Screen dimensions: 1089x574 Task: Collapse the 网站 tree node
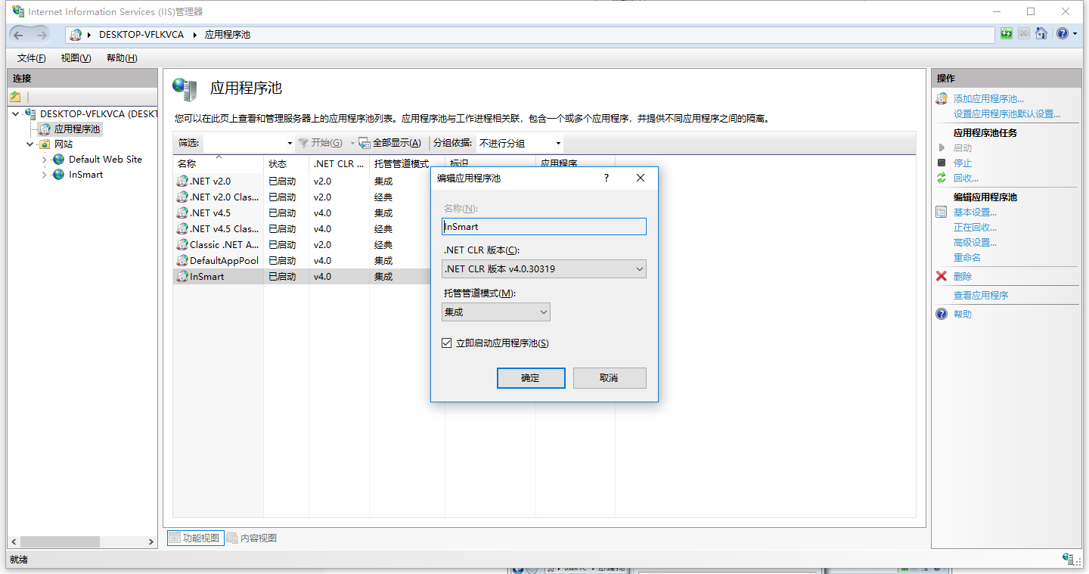coord(30,144)
